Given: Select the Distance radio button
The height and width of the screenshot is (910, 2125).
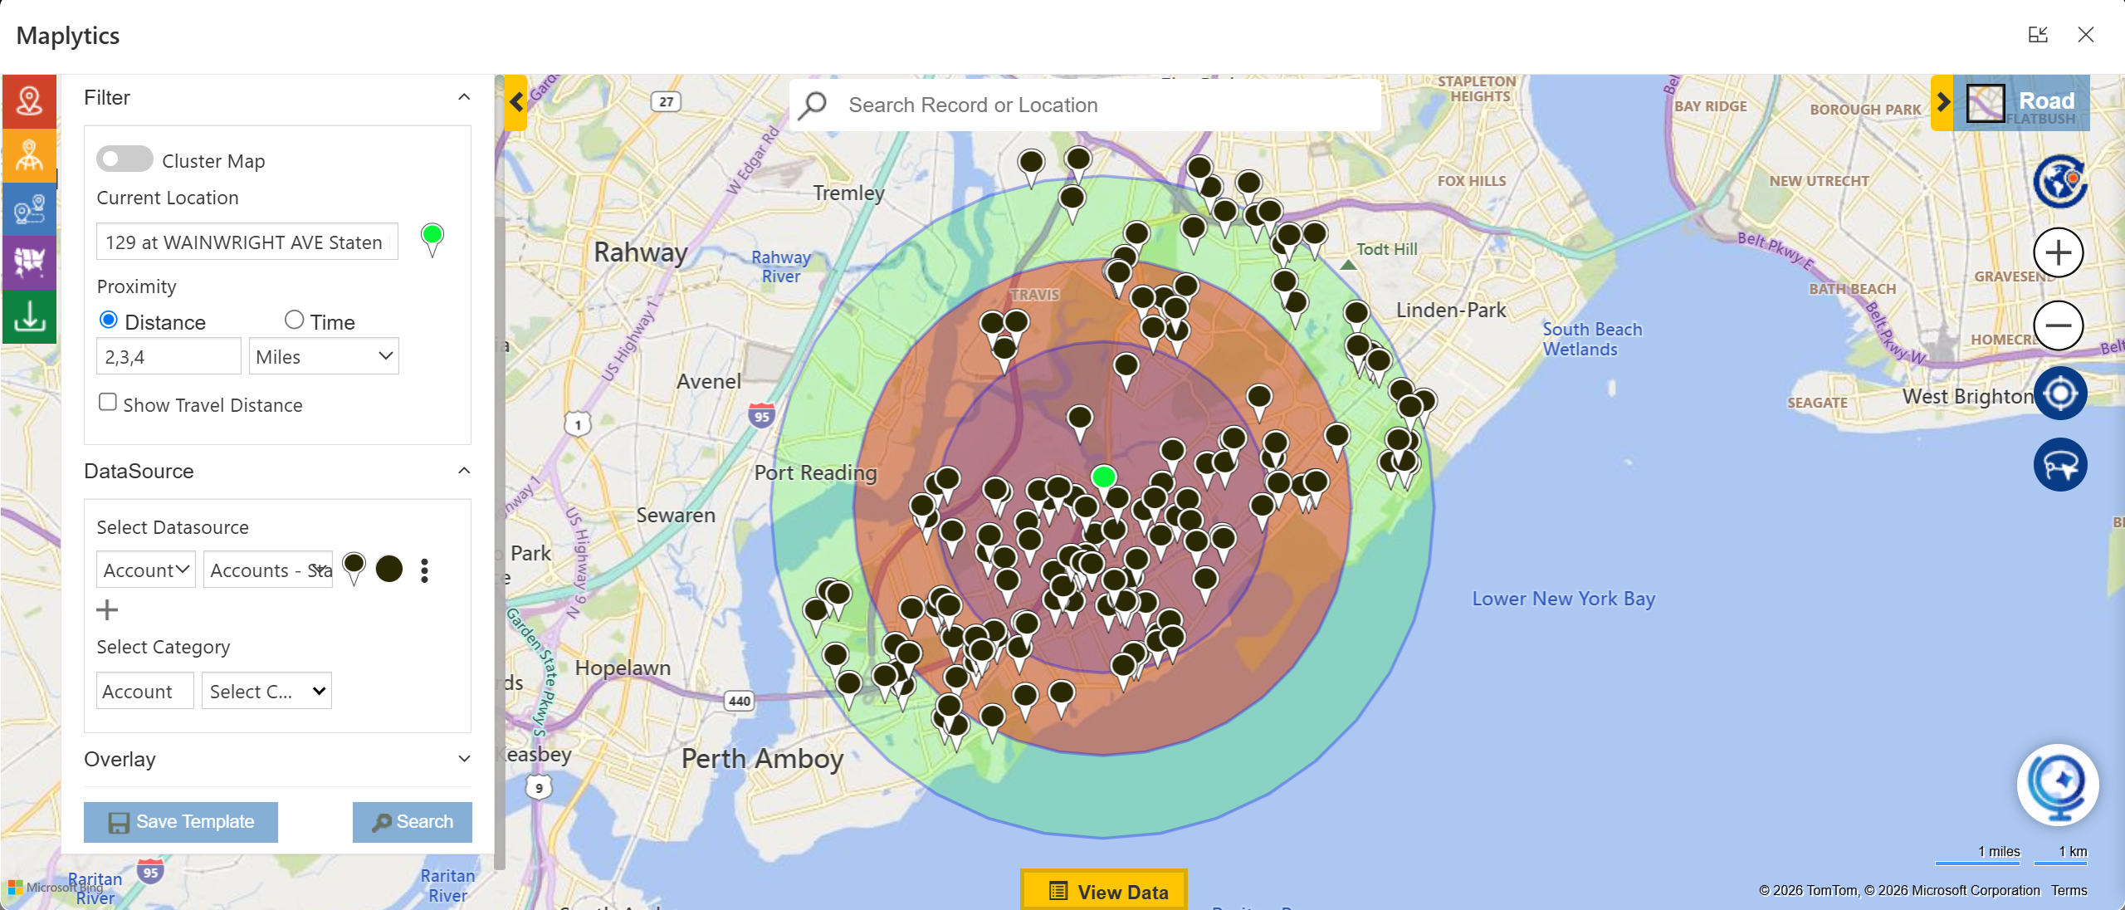Looking at the screenshot, I should (x=108, y=320).
